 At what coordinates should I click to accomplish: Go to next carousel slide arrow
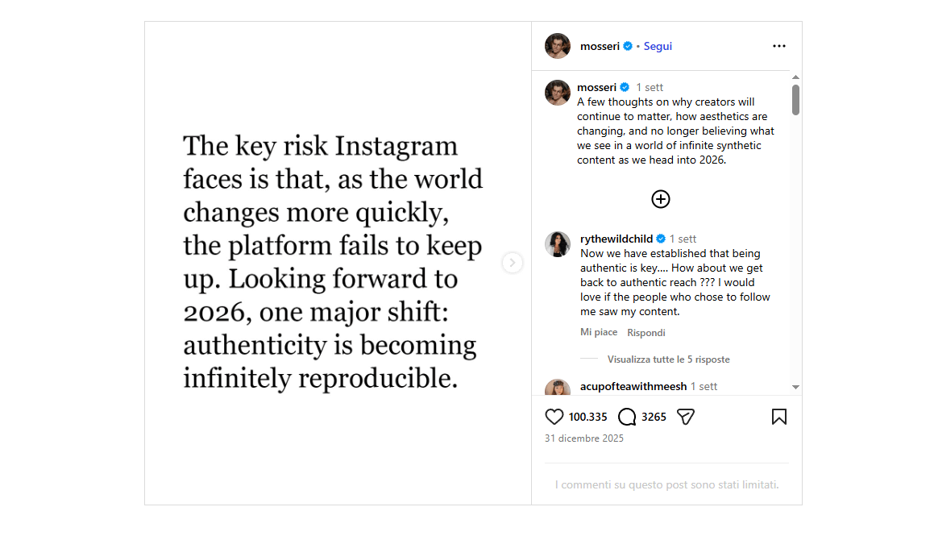513,263
